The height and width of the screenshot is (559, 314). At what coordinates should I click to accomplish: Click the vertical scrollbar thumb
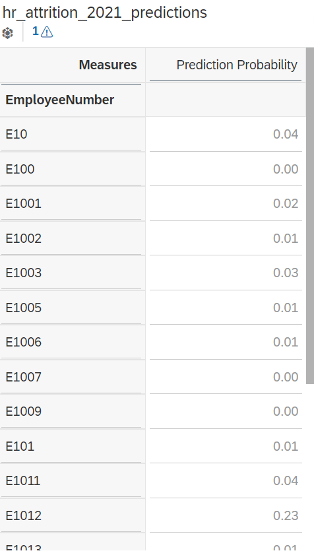[x=310, y=216]
